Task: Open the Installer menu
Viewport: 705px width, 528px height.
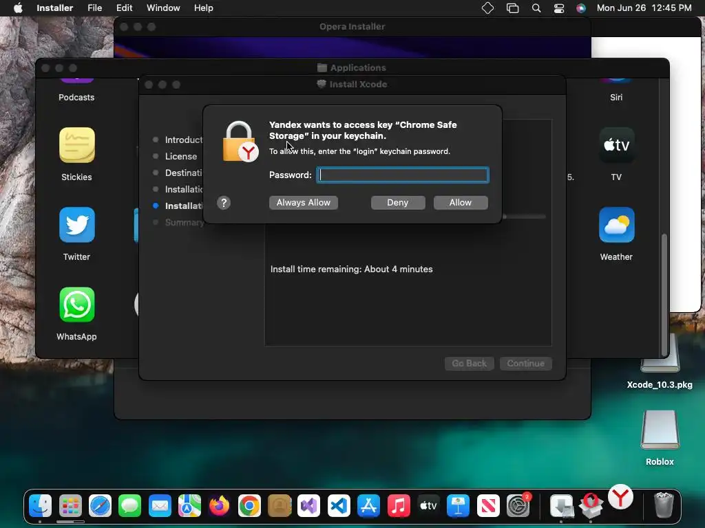Action: (55, 8)
